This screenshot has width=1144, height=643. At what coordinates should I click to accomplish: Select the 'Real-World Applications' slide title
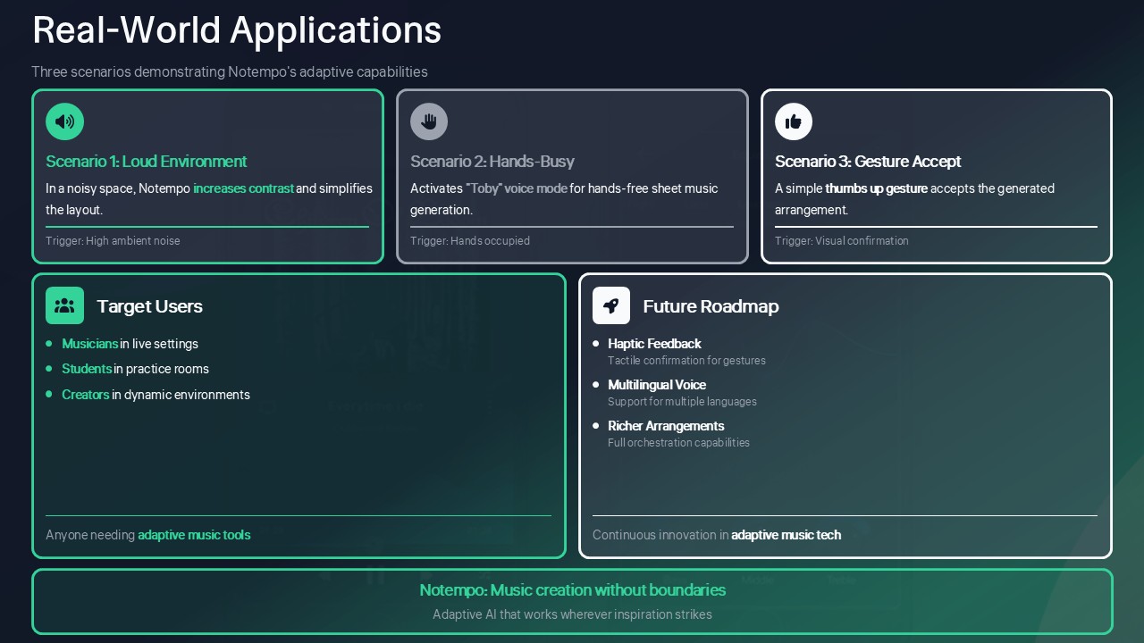237,29
